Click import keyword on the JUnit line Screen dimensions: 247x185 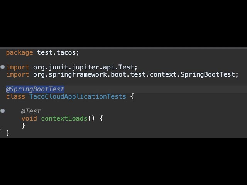click(17, 67)
